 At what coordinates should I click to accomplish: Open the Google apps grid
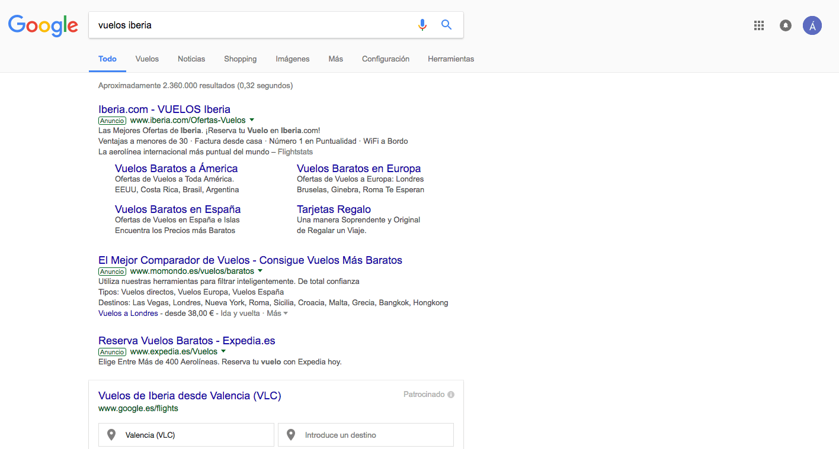pyautogui.click(x=758, y=25)
